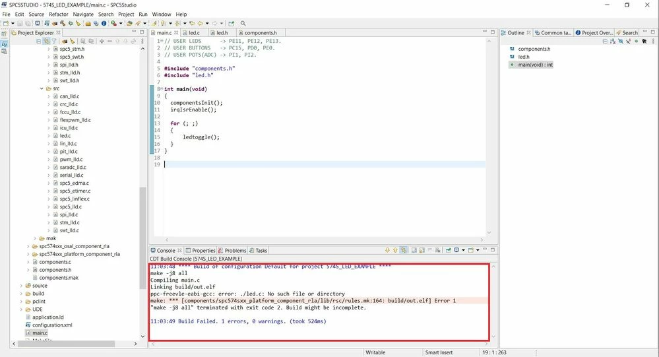Click the build hammer icon in main toolbar
This screenshot has width=659, height=357.
pyautogui.click(x=63, y=23)
